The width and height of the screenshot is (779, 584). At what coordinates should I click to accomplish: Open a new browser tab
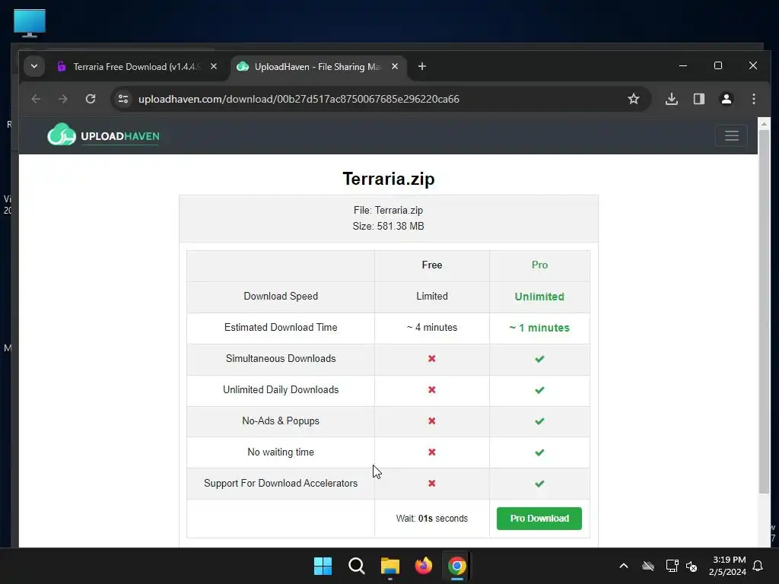(x=421, y=66)
